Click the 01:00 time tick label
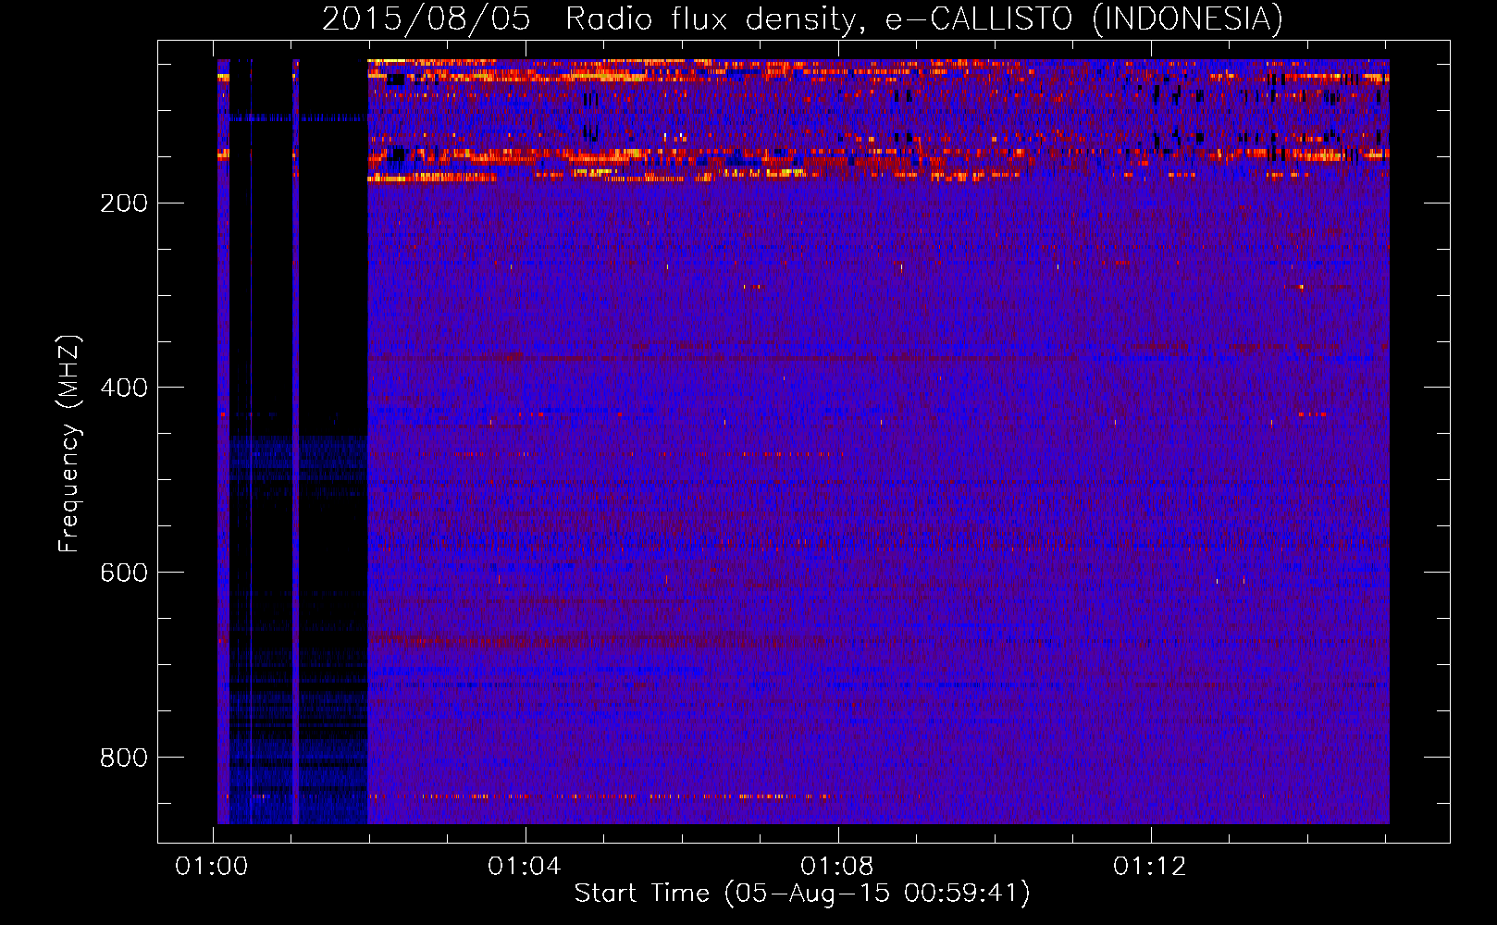This screenshot has height=925, width=1497. 212,867
